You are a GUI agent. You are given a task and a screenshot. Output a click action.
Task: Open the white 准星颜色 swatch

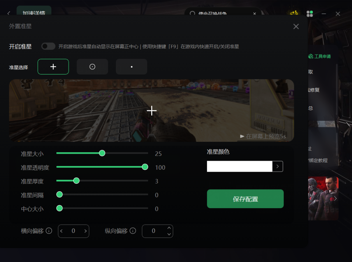click(240, 166)
